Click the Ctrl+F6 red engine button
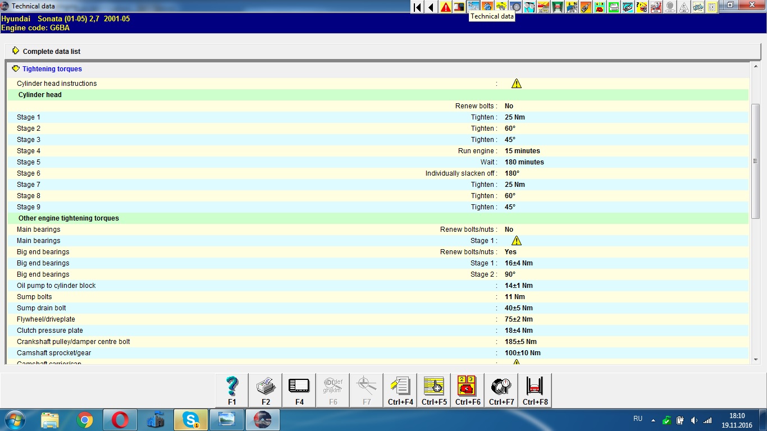 click(468, 389)
